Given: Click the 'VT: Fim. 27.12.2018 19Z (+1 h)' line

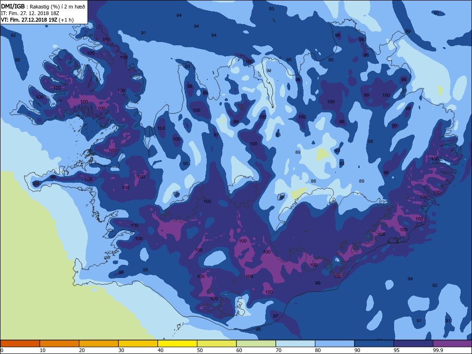Looking at the screenshot, I should pos(37,20).
